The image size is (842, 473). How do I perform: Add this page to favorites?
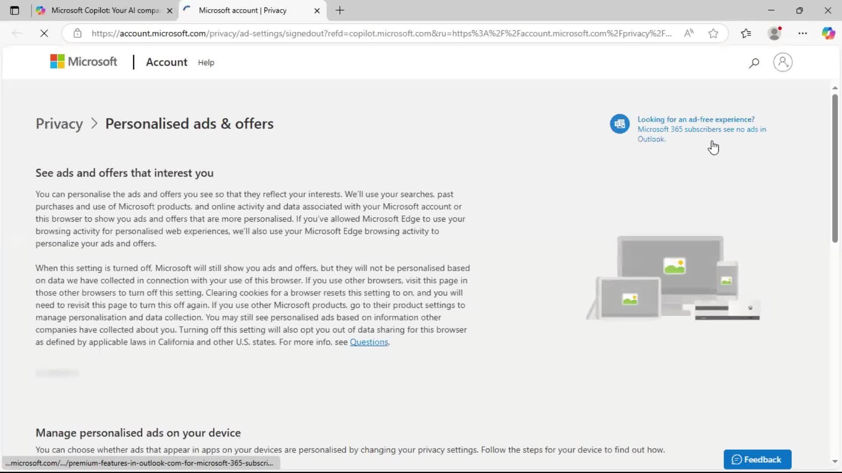[x=714, y=33]
